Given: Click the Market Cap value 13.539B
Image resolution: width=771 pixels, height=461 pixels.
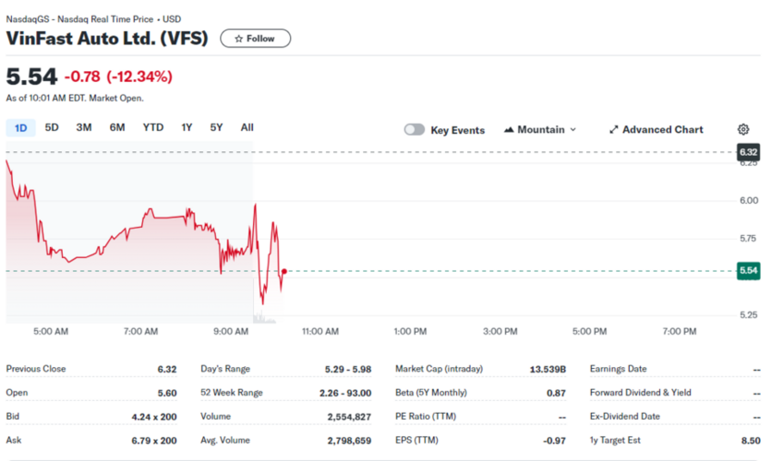Looking at the screenshot, I should (548, 369).
